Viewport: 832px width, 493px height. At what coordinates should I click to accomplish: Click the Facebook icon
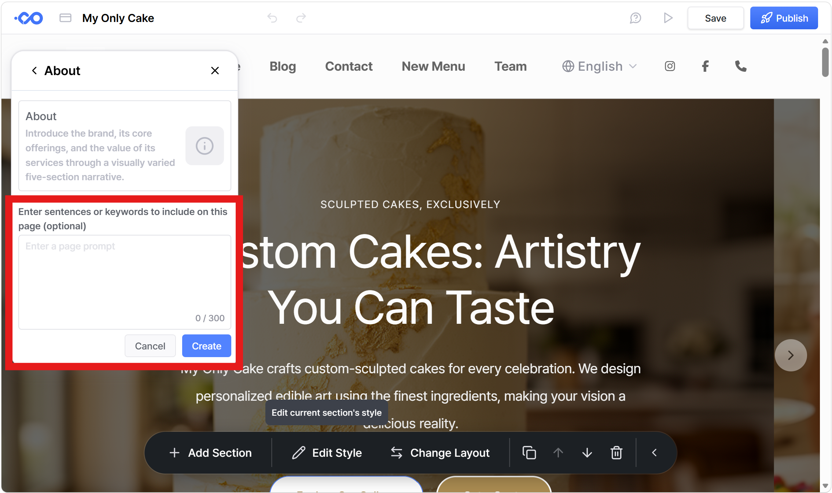(x=705, y=66)
